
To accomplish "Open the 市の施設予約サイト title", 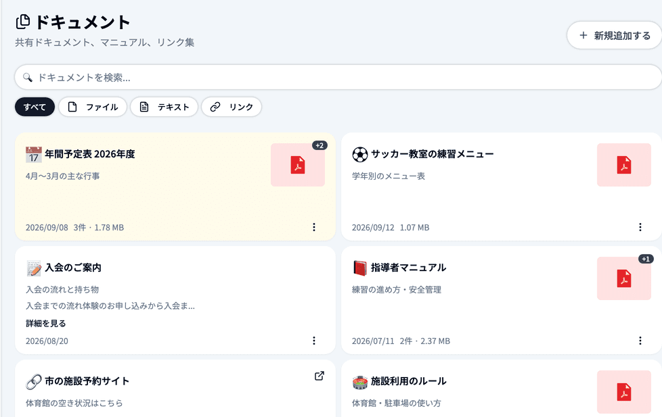I will point(87,381).
